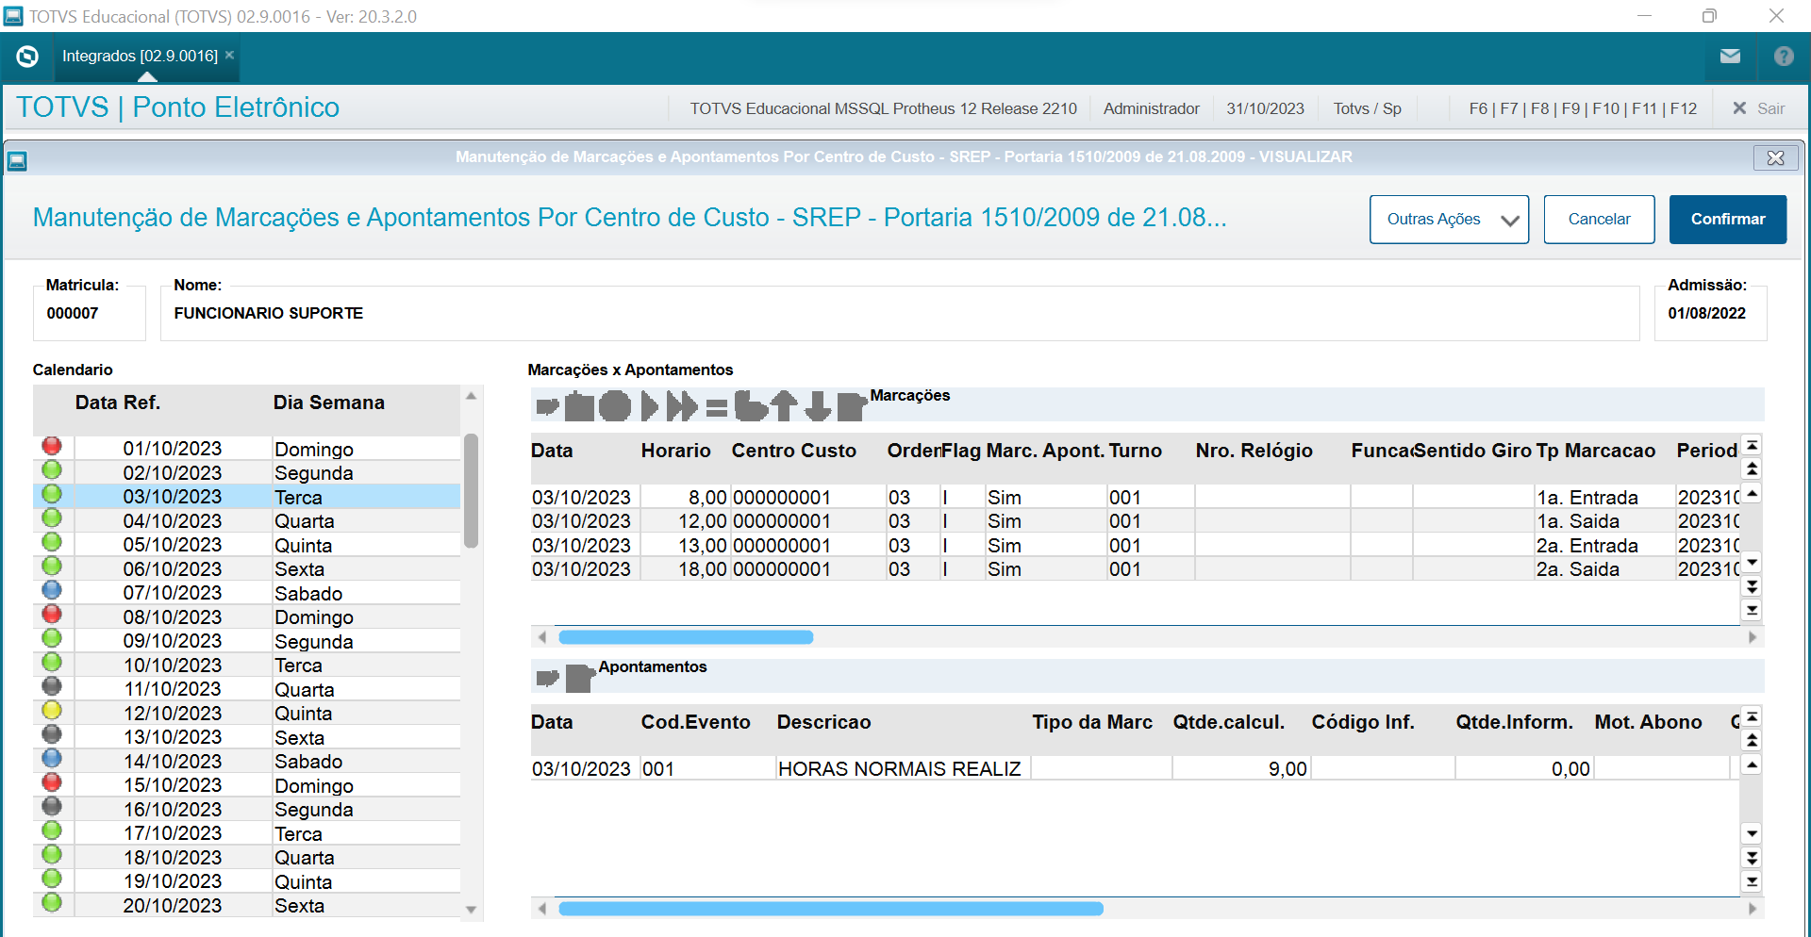Click the Admissão field 01/08/2022

pyautogui.click(x=1710, y=313)
